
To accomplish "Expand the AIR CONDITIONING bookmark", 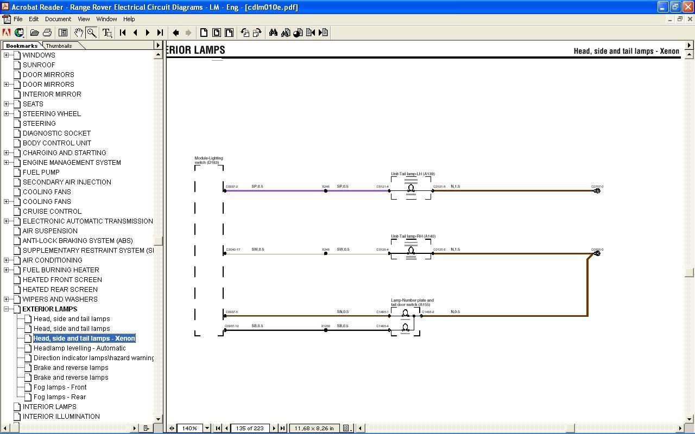I will [x=7, y=260].
